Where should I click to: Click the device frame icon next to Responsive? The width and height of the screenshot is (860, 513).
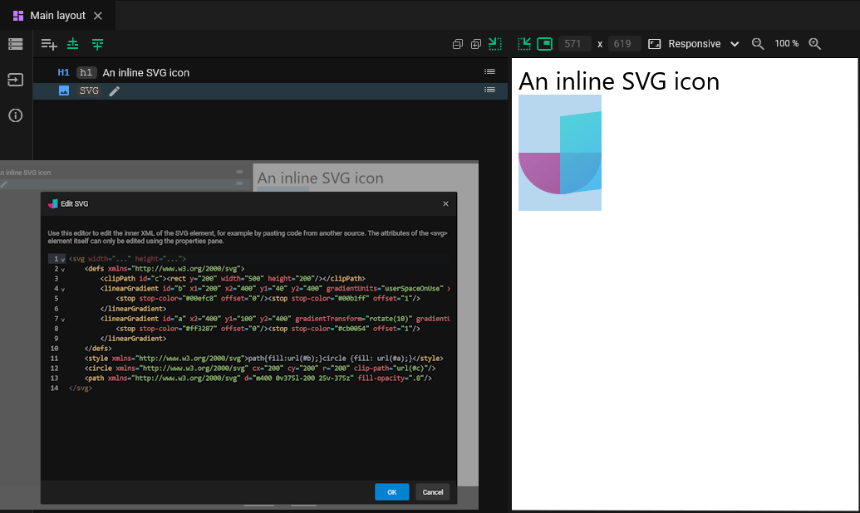coord(654,44)
